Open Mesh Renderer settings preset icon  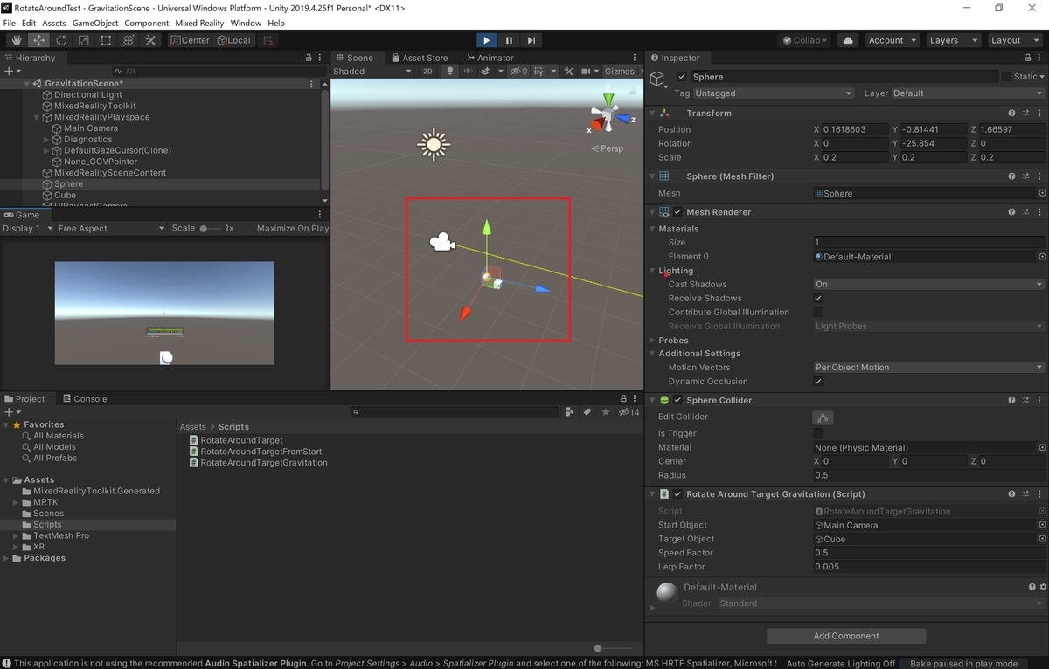(1025, 212)
